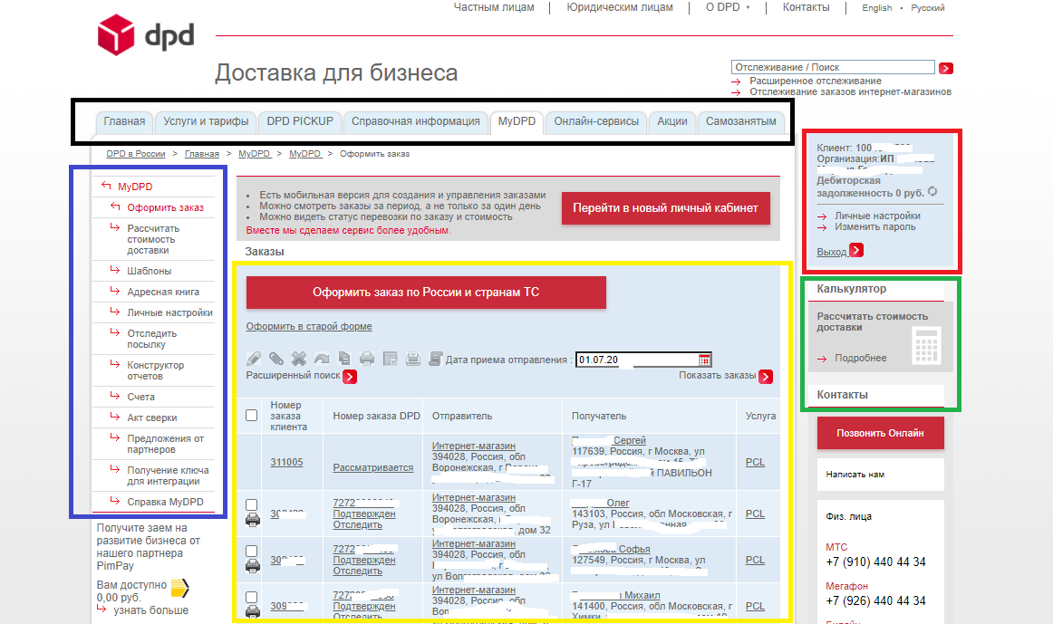Open the Услуги и тарифы tab

click(x=206, y=121)
